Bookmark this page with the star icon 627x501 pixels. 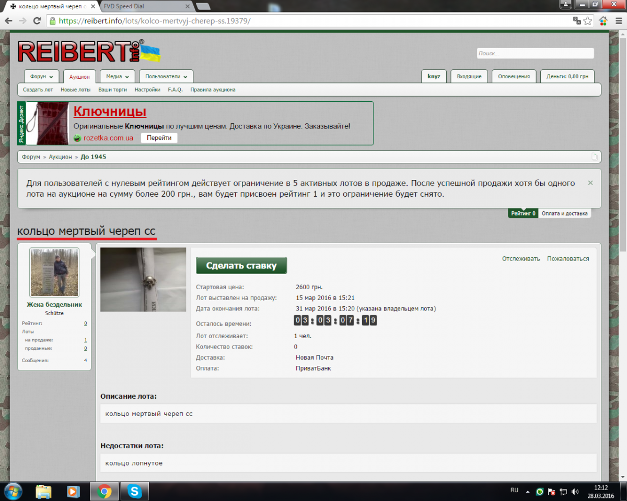click(588, 21)
